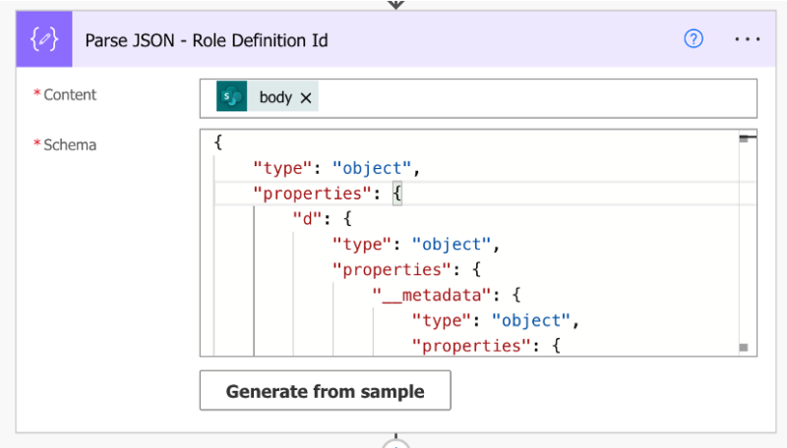This screenshot has height=448, width=787.
Task: Open help for the Parse JSON action
Action: coord(694,39)
